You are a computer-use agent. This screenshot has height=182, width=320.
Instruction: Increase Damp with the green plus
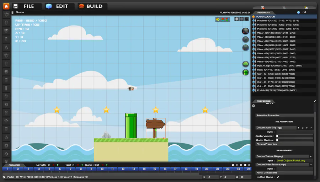click(x=107, y=165)
